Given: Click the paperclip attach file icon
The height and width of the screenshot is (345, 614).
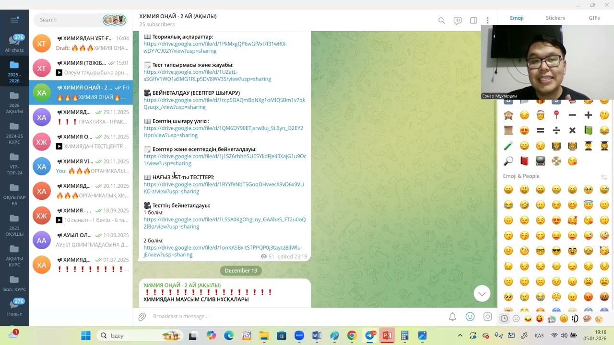Looking at the screenshot, I should [142, 316].
